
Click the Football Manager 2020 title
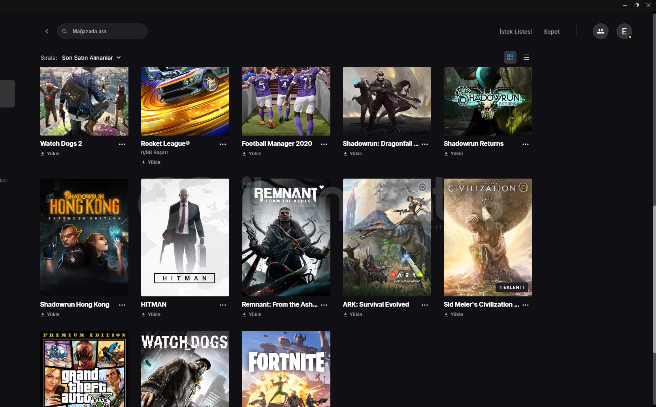click(x=277, y=144)
